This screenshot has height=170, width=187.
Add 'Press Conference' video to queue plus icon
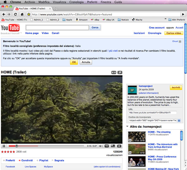point(130,165)
